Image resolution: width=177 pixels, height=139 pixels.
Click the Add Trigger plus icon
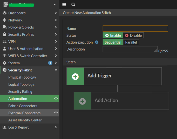tap(75, 76)
